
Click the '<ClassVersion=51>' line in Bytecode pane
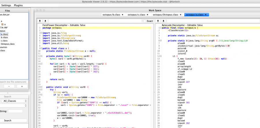tap(178, 31)
